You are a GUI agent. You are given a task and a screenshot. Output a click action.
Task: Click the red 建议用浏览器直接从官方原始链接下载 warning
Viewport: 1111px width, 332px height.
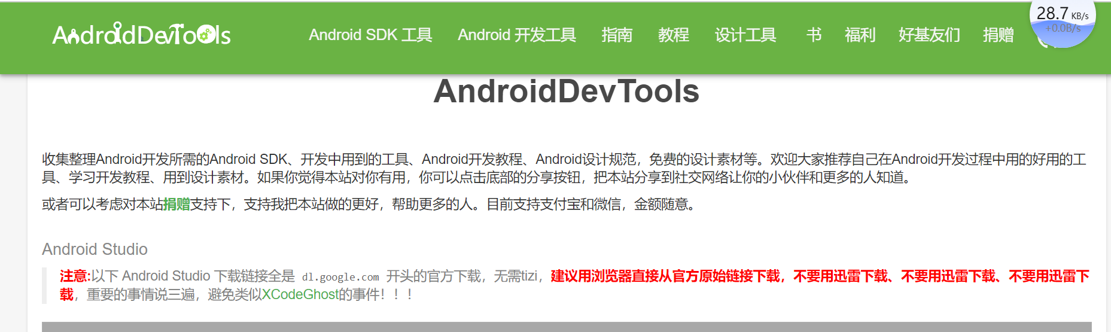(665, 276)
